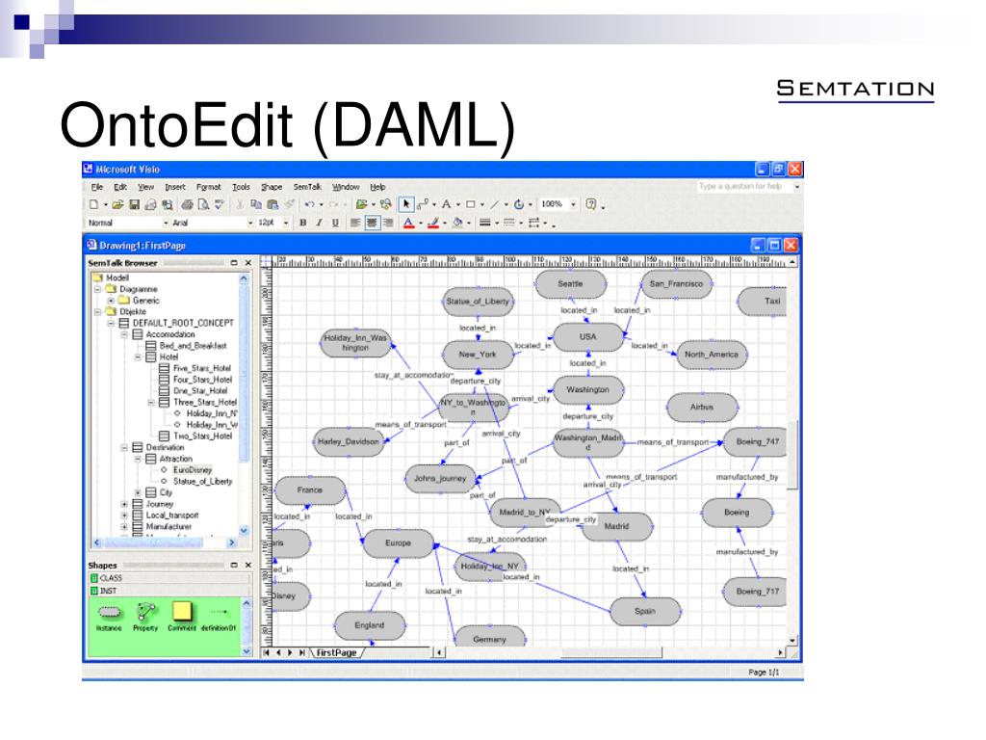Open the Shape menu
This screenshot has height=740, width=986.
[x=272, y=187]
